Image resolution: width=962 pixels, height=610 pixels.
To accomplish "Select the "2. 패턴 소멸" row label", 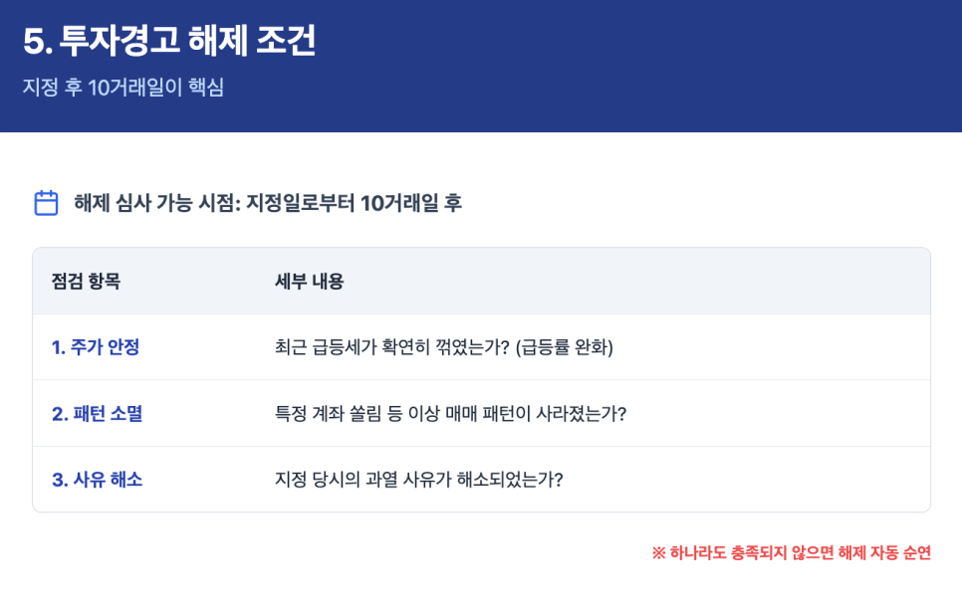I will coord(97,413).
